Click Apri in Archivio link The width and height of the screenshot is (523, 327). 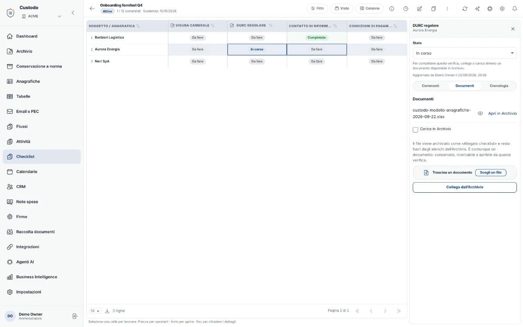(502, 113)
